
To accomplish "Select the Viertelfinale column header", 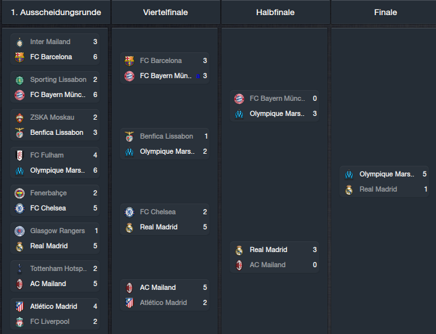I will pos(165,13).
